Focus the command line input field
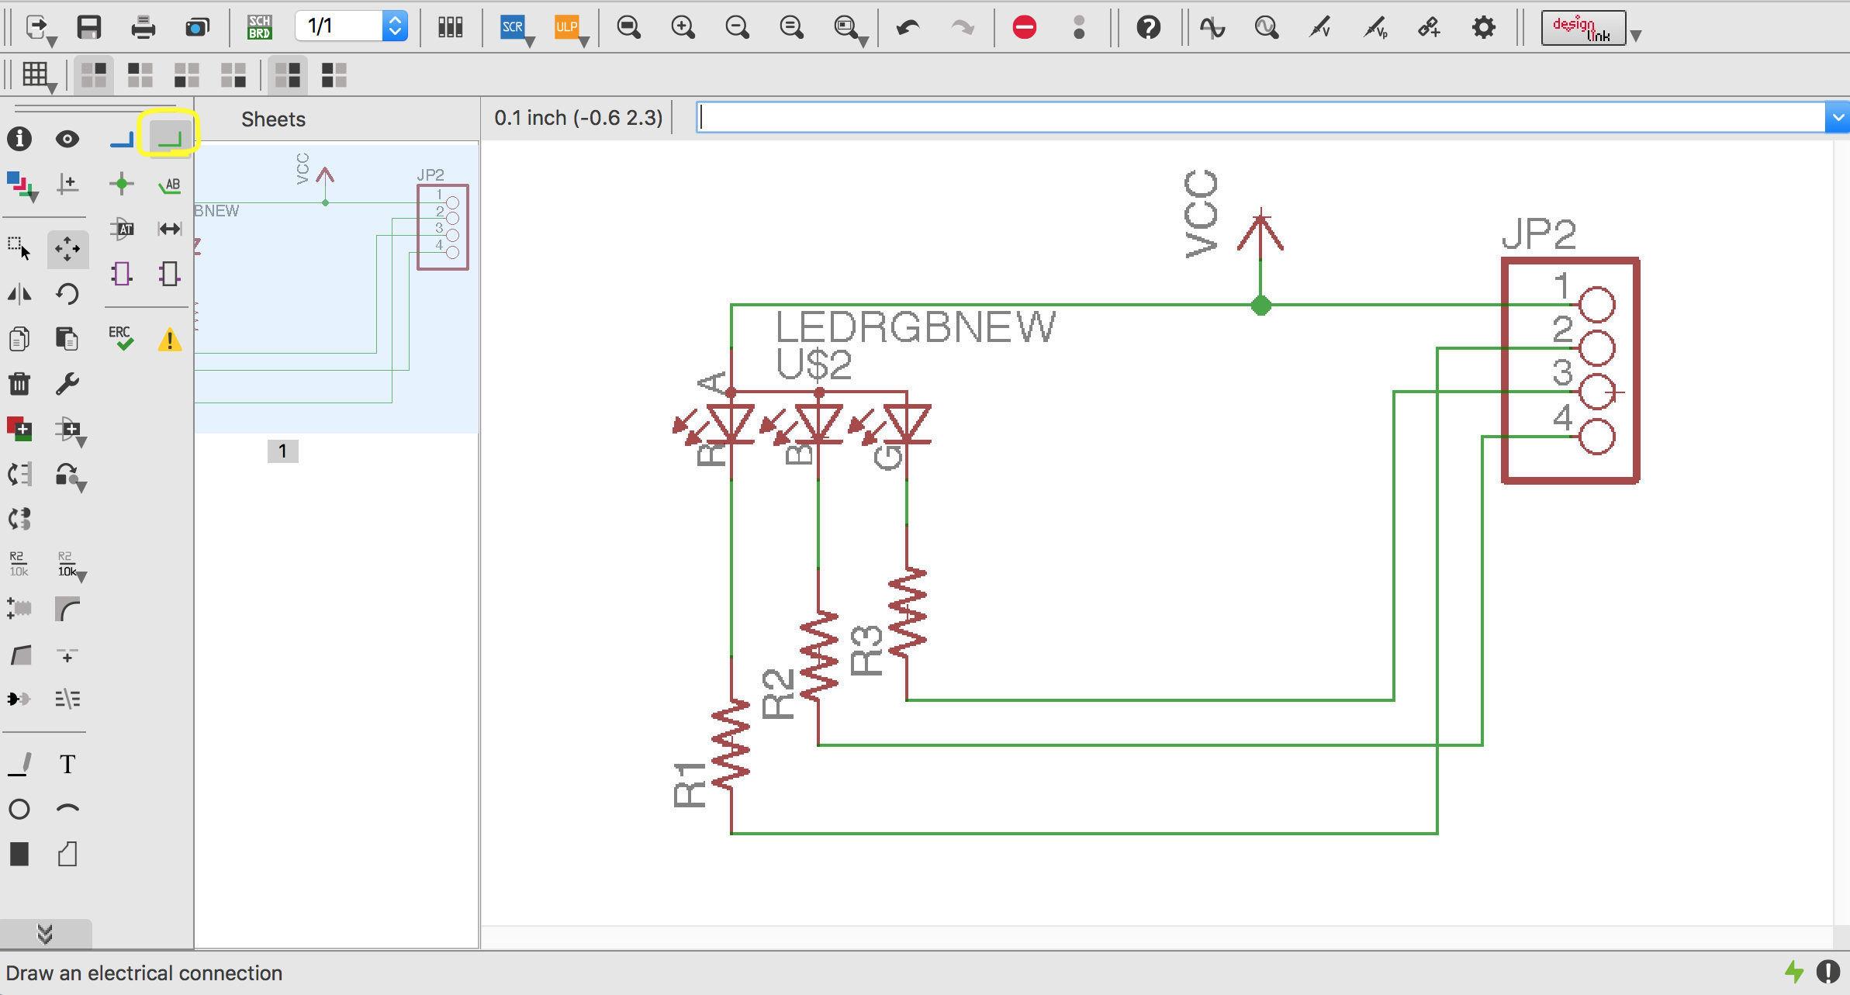The height and width of the screenshot is (995, 1850). coord(1260,118)
